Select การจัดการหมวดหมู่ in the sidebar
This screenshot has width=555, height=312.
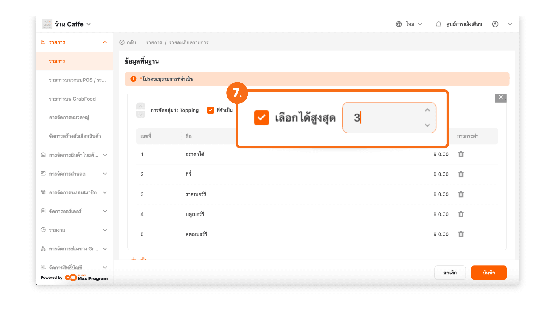[x=69, y=118]
